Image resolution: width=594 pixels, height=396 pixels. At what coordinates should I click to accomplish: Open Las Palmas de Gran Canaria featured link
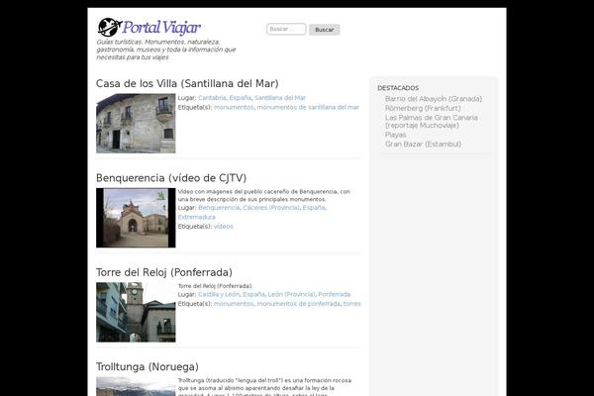(432, 121)
